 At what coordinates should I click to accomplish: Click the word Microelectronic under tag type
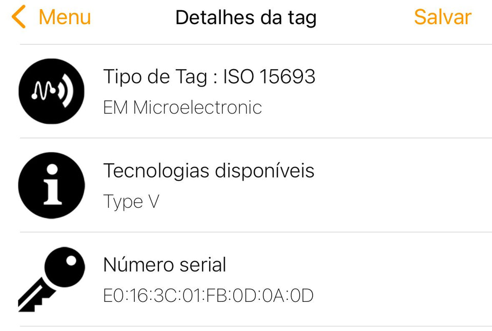[x=197, y=107]
